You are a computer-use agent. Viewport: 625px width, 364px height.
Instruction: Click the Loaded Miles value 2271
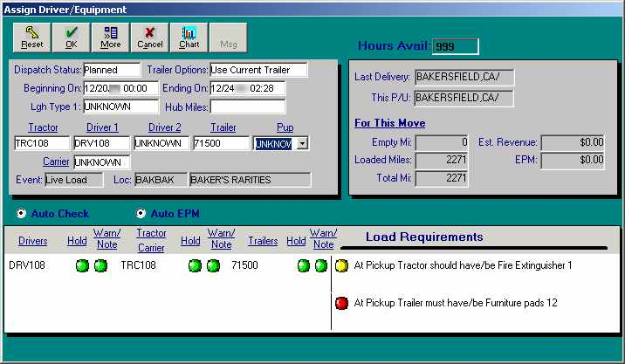[x=442, y=161]
